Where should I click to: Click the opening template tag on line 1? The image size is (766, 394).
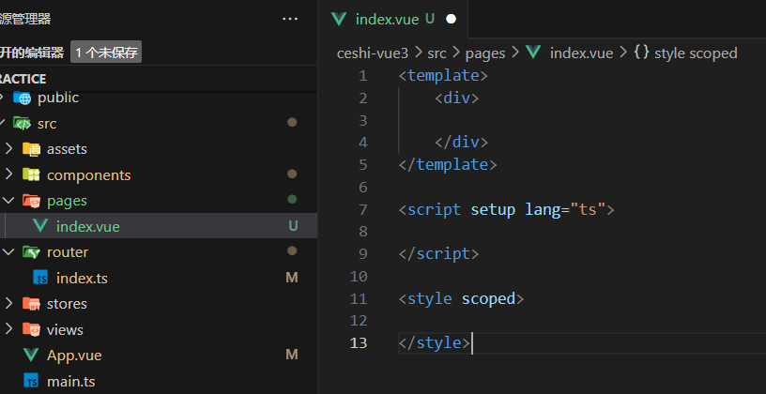coord(443,76)
